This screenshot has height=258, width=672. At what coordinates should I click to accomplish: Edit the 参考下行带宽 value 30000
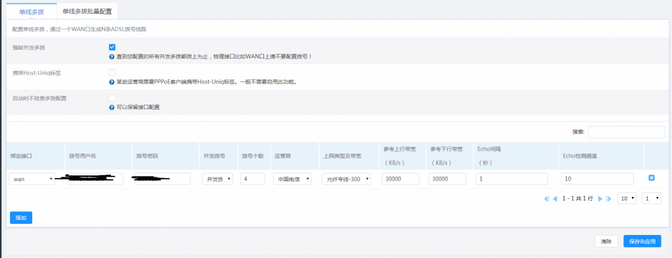pos(447,179)
